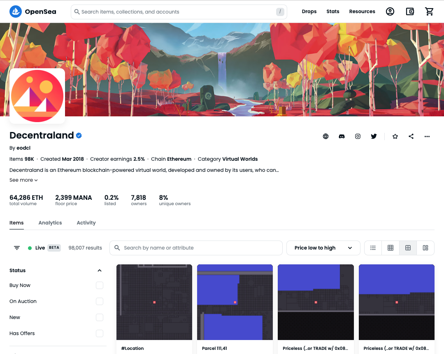Click the BETA badge next to Live
Viewport: 444px width, 354px height.
(x=54, y=248)
